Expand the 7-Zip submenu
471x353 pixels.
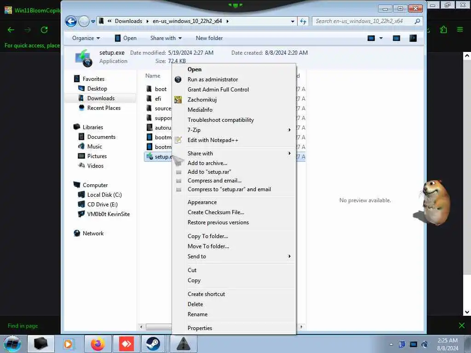coord(234,130)
